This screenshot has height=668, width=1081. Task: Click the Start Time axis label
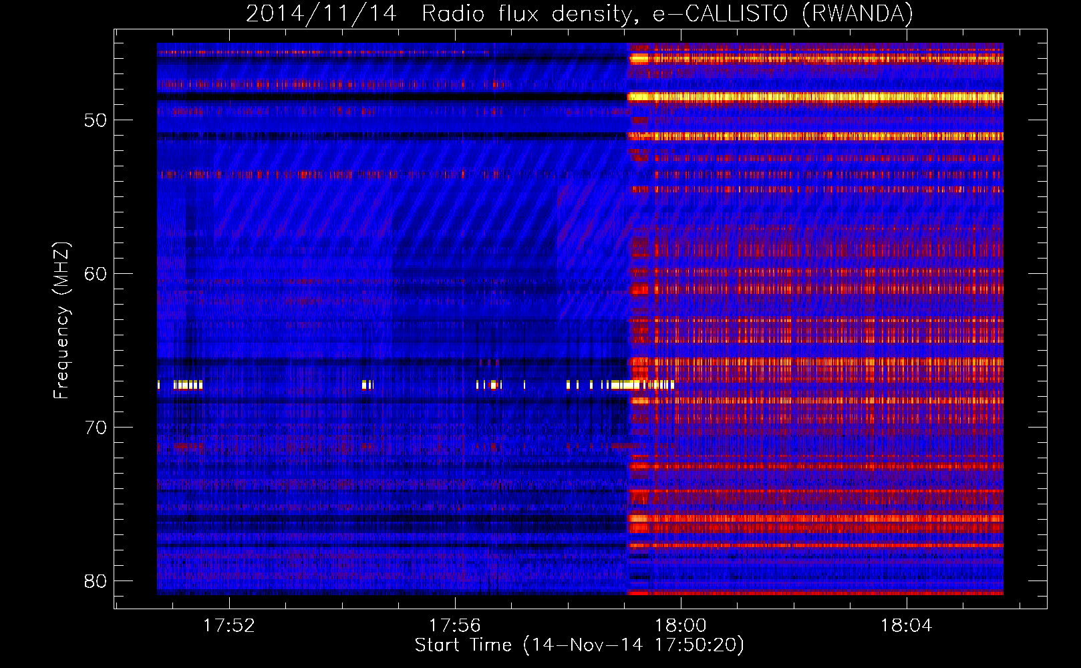click(x=579, y=645)
